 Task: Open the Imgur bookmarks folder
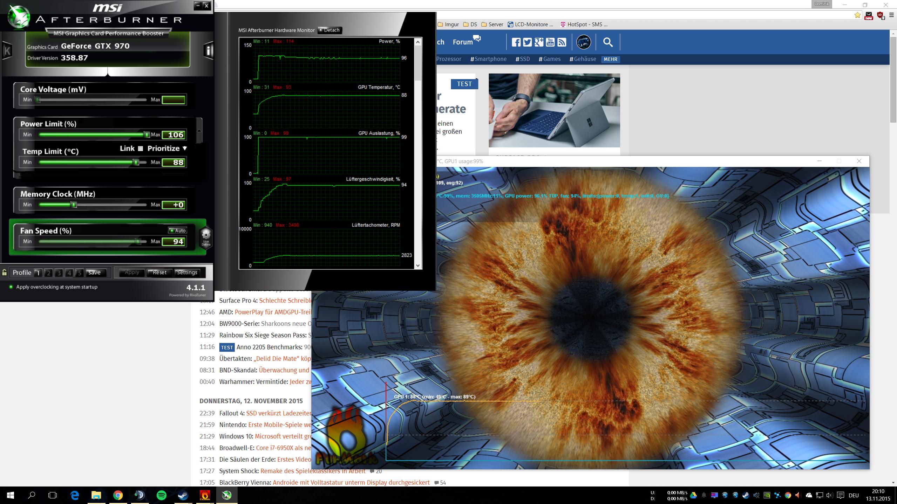(x=448, y=25)
